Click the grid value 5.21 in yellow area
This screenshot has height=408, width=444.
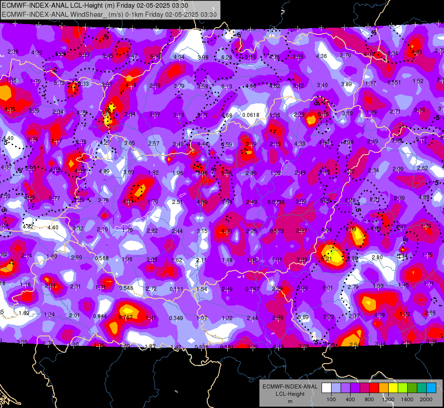[327, 258]
